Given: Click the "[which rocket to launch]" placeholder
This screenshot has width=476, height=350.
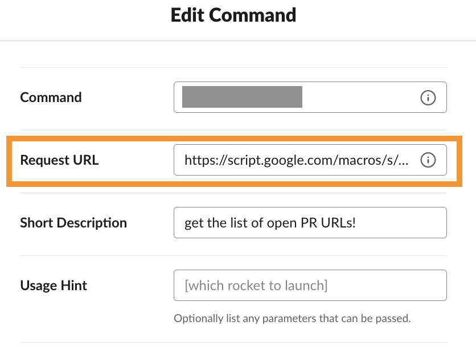Looking at the screenshot, I should point(256,285).
